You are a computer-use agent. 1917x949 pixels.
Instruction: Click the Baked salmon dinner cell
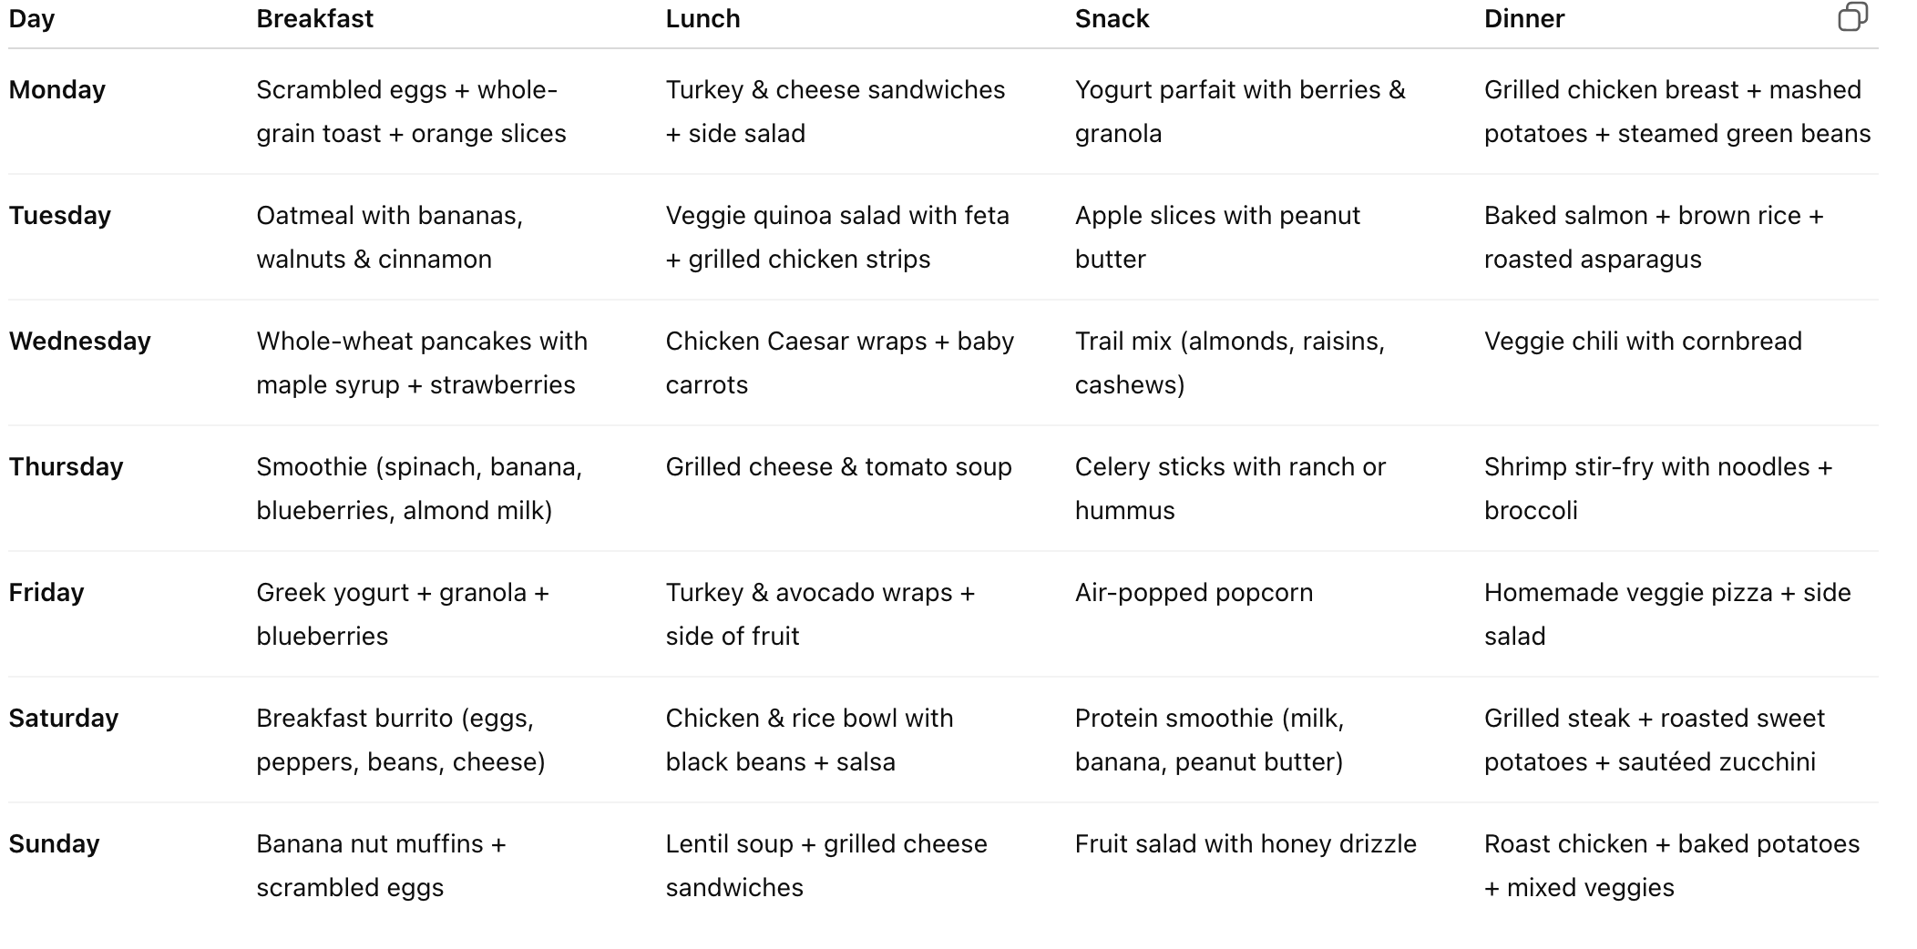1653,237
